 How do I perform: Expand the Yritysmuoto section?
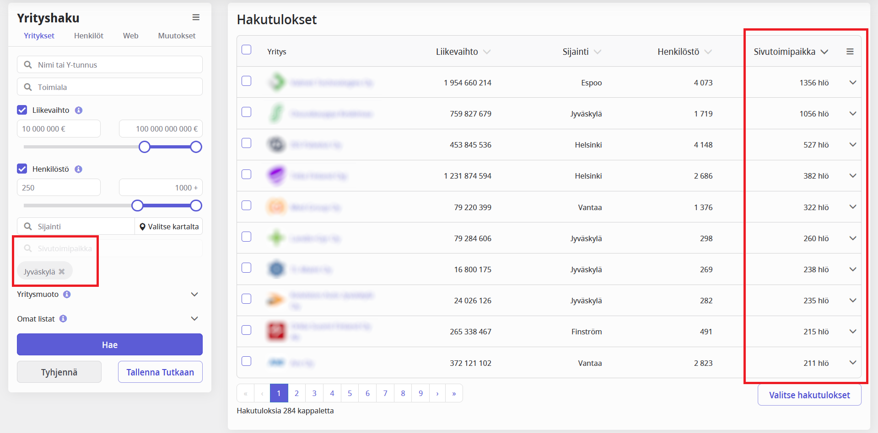(194, 294)
